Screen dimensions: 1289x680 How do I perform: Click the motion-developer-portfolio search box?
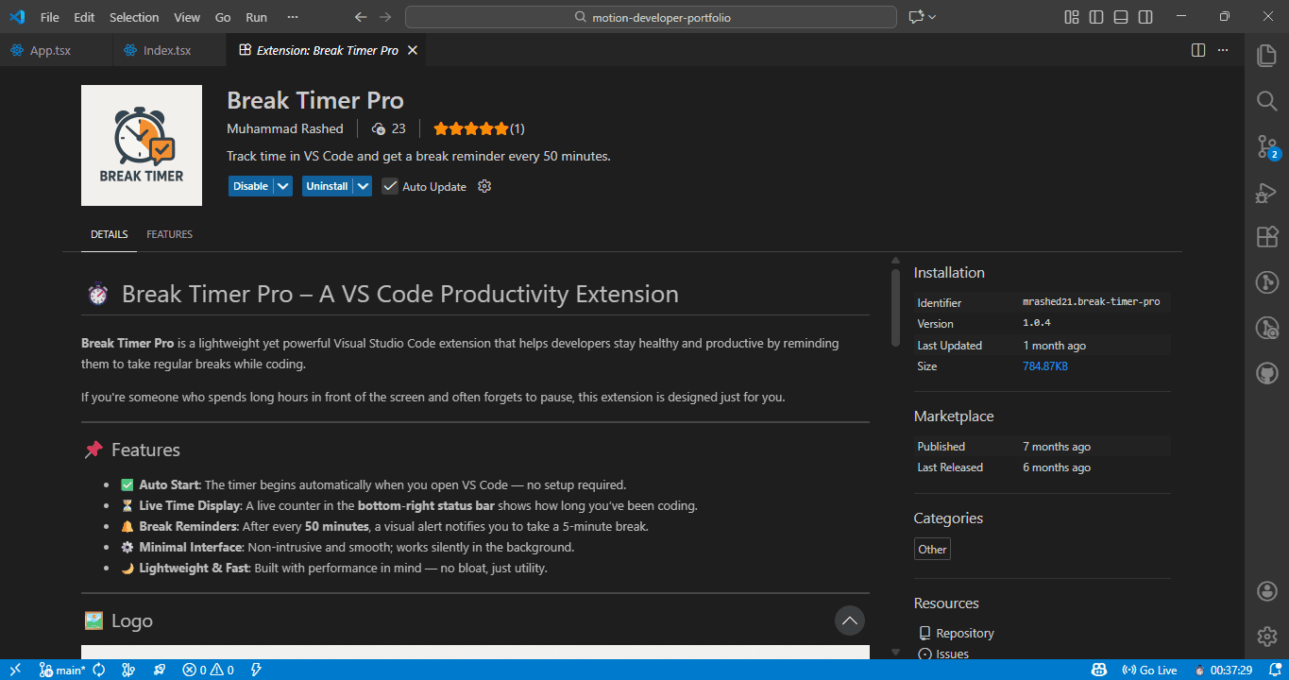click(651, 17)
